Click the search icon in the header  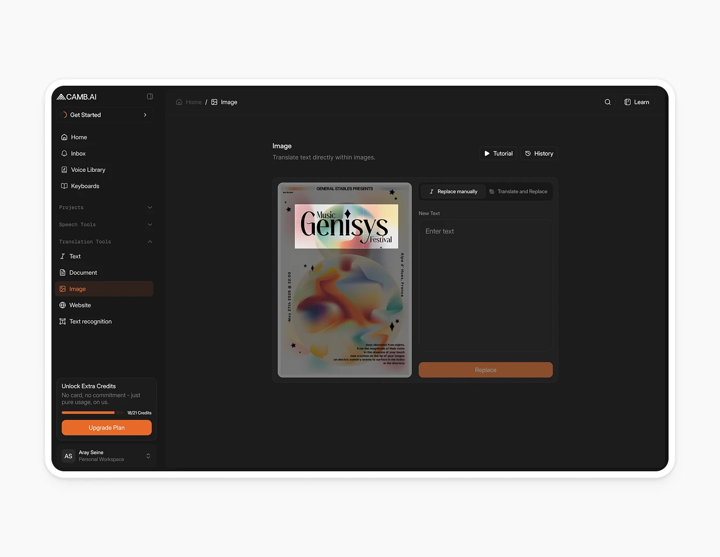[x=607, y=102]
